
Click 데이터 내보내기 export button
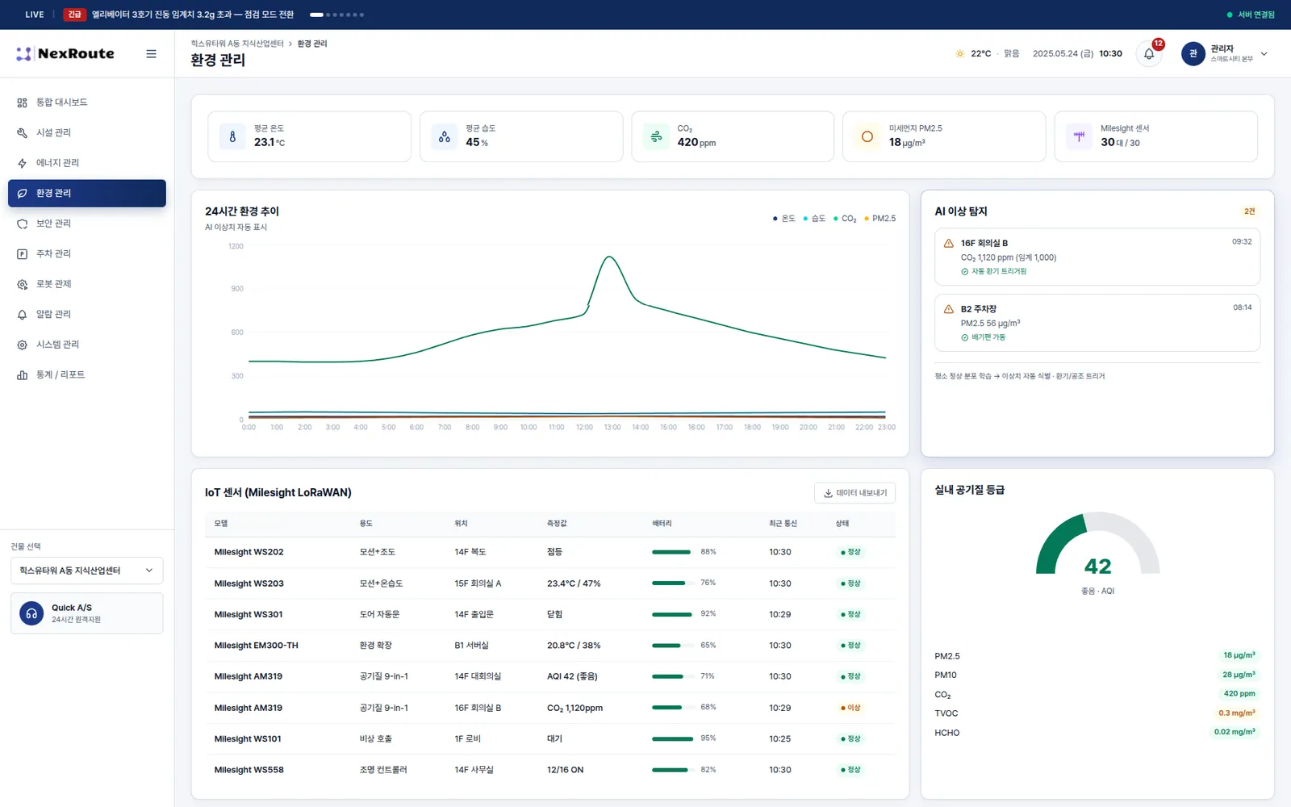coord(854,493)
